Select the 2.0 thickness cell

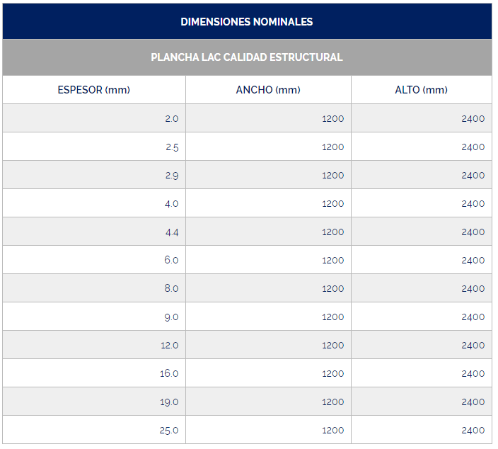171,118
